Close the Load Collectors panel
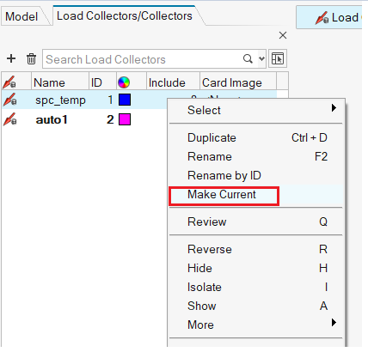The width and height of the screenshot is (368, 352). (283, 35)
